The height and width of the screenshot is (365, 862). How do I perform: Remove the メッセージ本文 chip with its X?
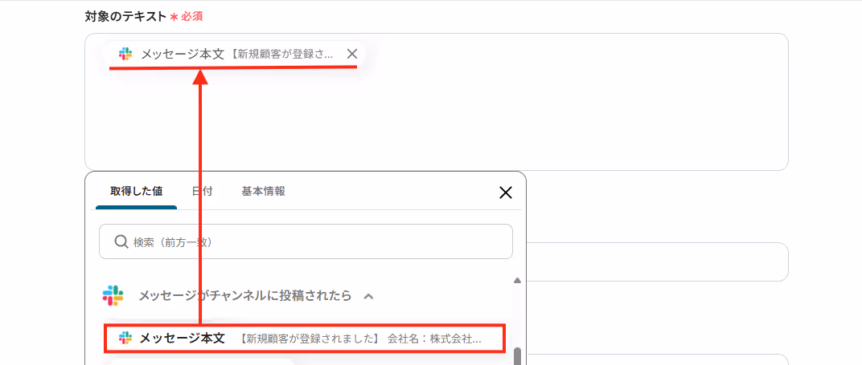click(352, 54)
